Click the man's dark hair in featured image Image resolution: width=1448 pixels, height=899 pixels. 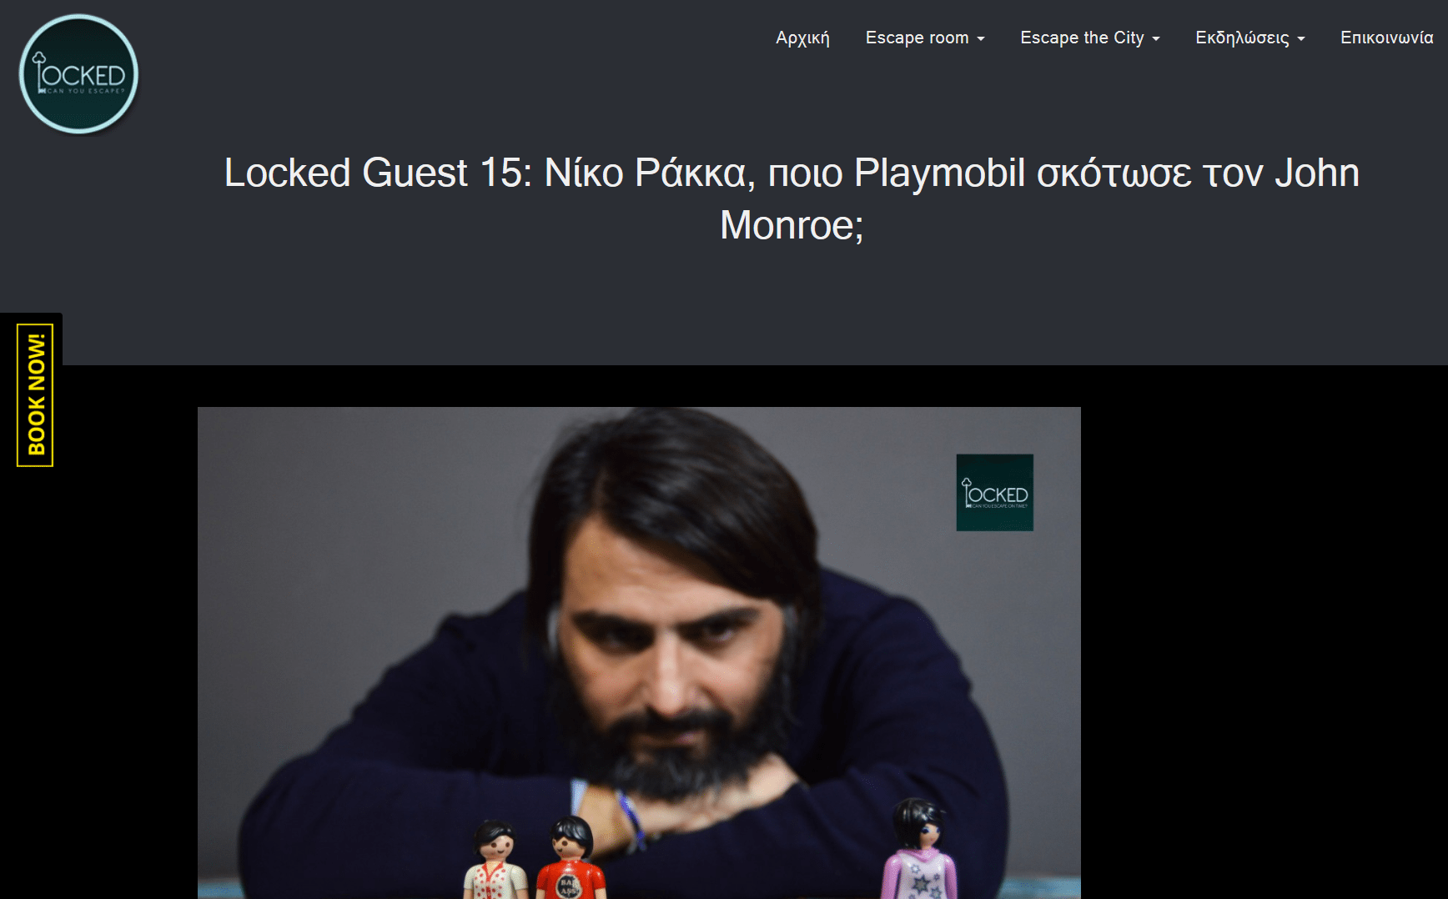(667, 492)
